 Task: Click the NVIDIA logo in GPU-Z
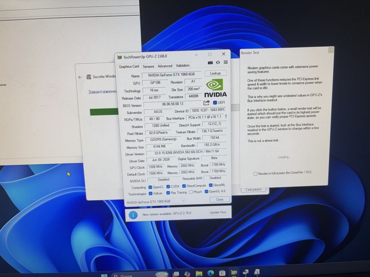click(215, 88)
